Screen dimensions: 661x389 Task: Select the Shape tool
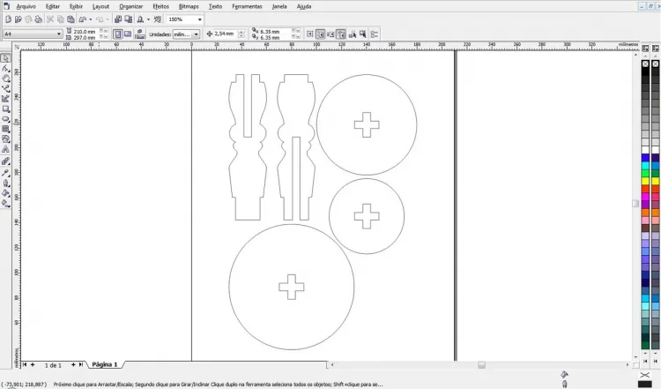point(5,68)
